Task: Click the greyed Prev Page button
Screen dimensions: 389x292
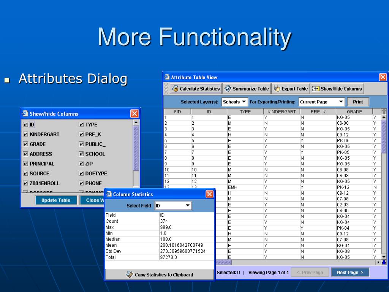Action: (x=310, y=272)
